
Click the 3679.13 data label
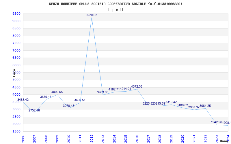point(46,97)
